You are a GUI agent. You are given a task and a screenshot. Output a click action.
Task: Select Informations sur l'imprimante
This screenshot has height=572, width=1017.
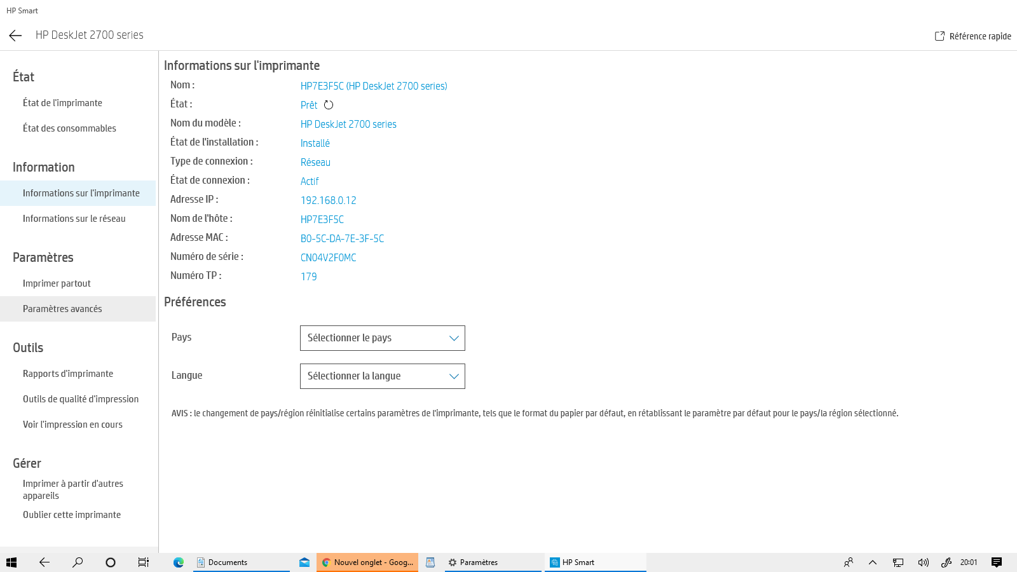[x=78, y=193]
